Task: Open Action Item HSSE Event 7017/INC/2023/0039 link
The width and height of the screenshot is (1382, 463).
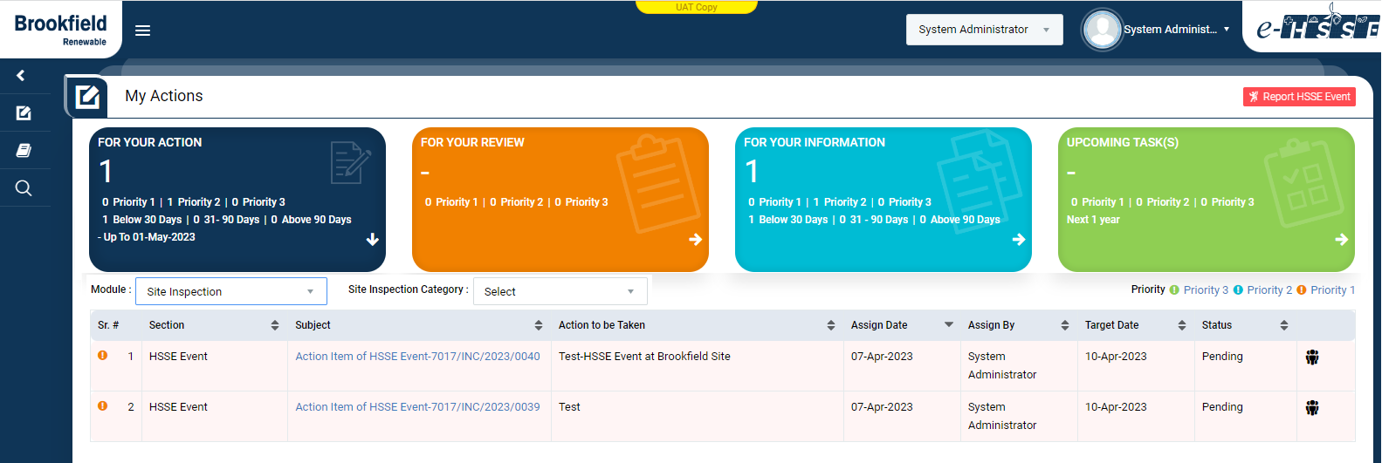Action: (x=417, y=407)
